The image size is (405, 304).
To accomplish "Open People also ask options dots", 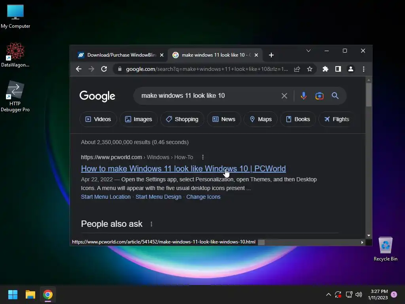I will [x=151, y=224].
